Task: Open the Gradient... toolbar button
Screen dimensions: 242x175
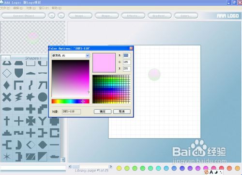Action: point(160,16)
